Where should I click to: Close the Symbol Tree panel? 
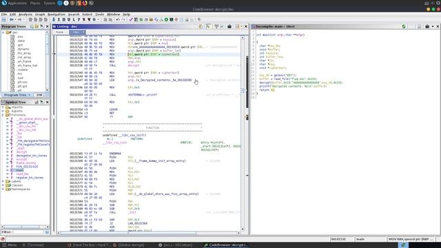coord(48,103)
